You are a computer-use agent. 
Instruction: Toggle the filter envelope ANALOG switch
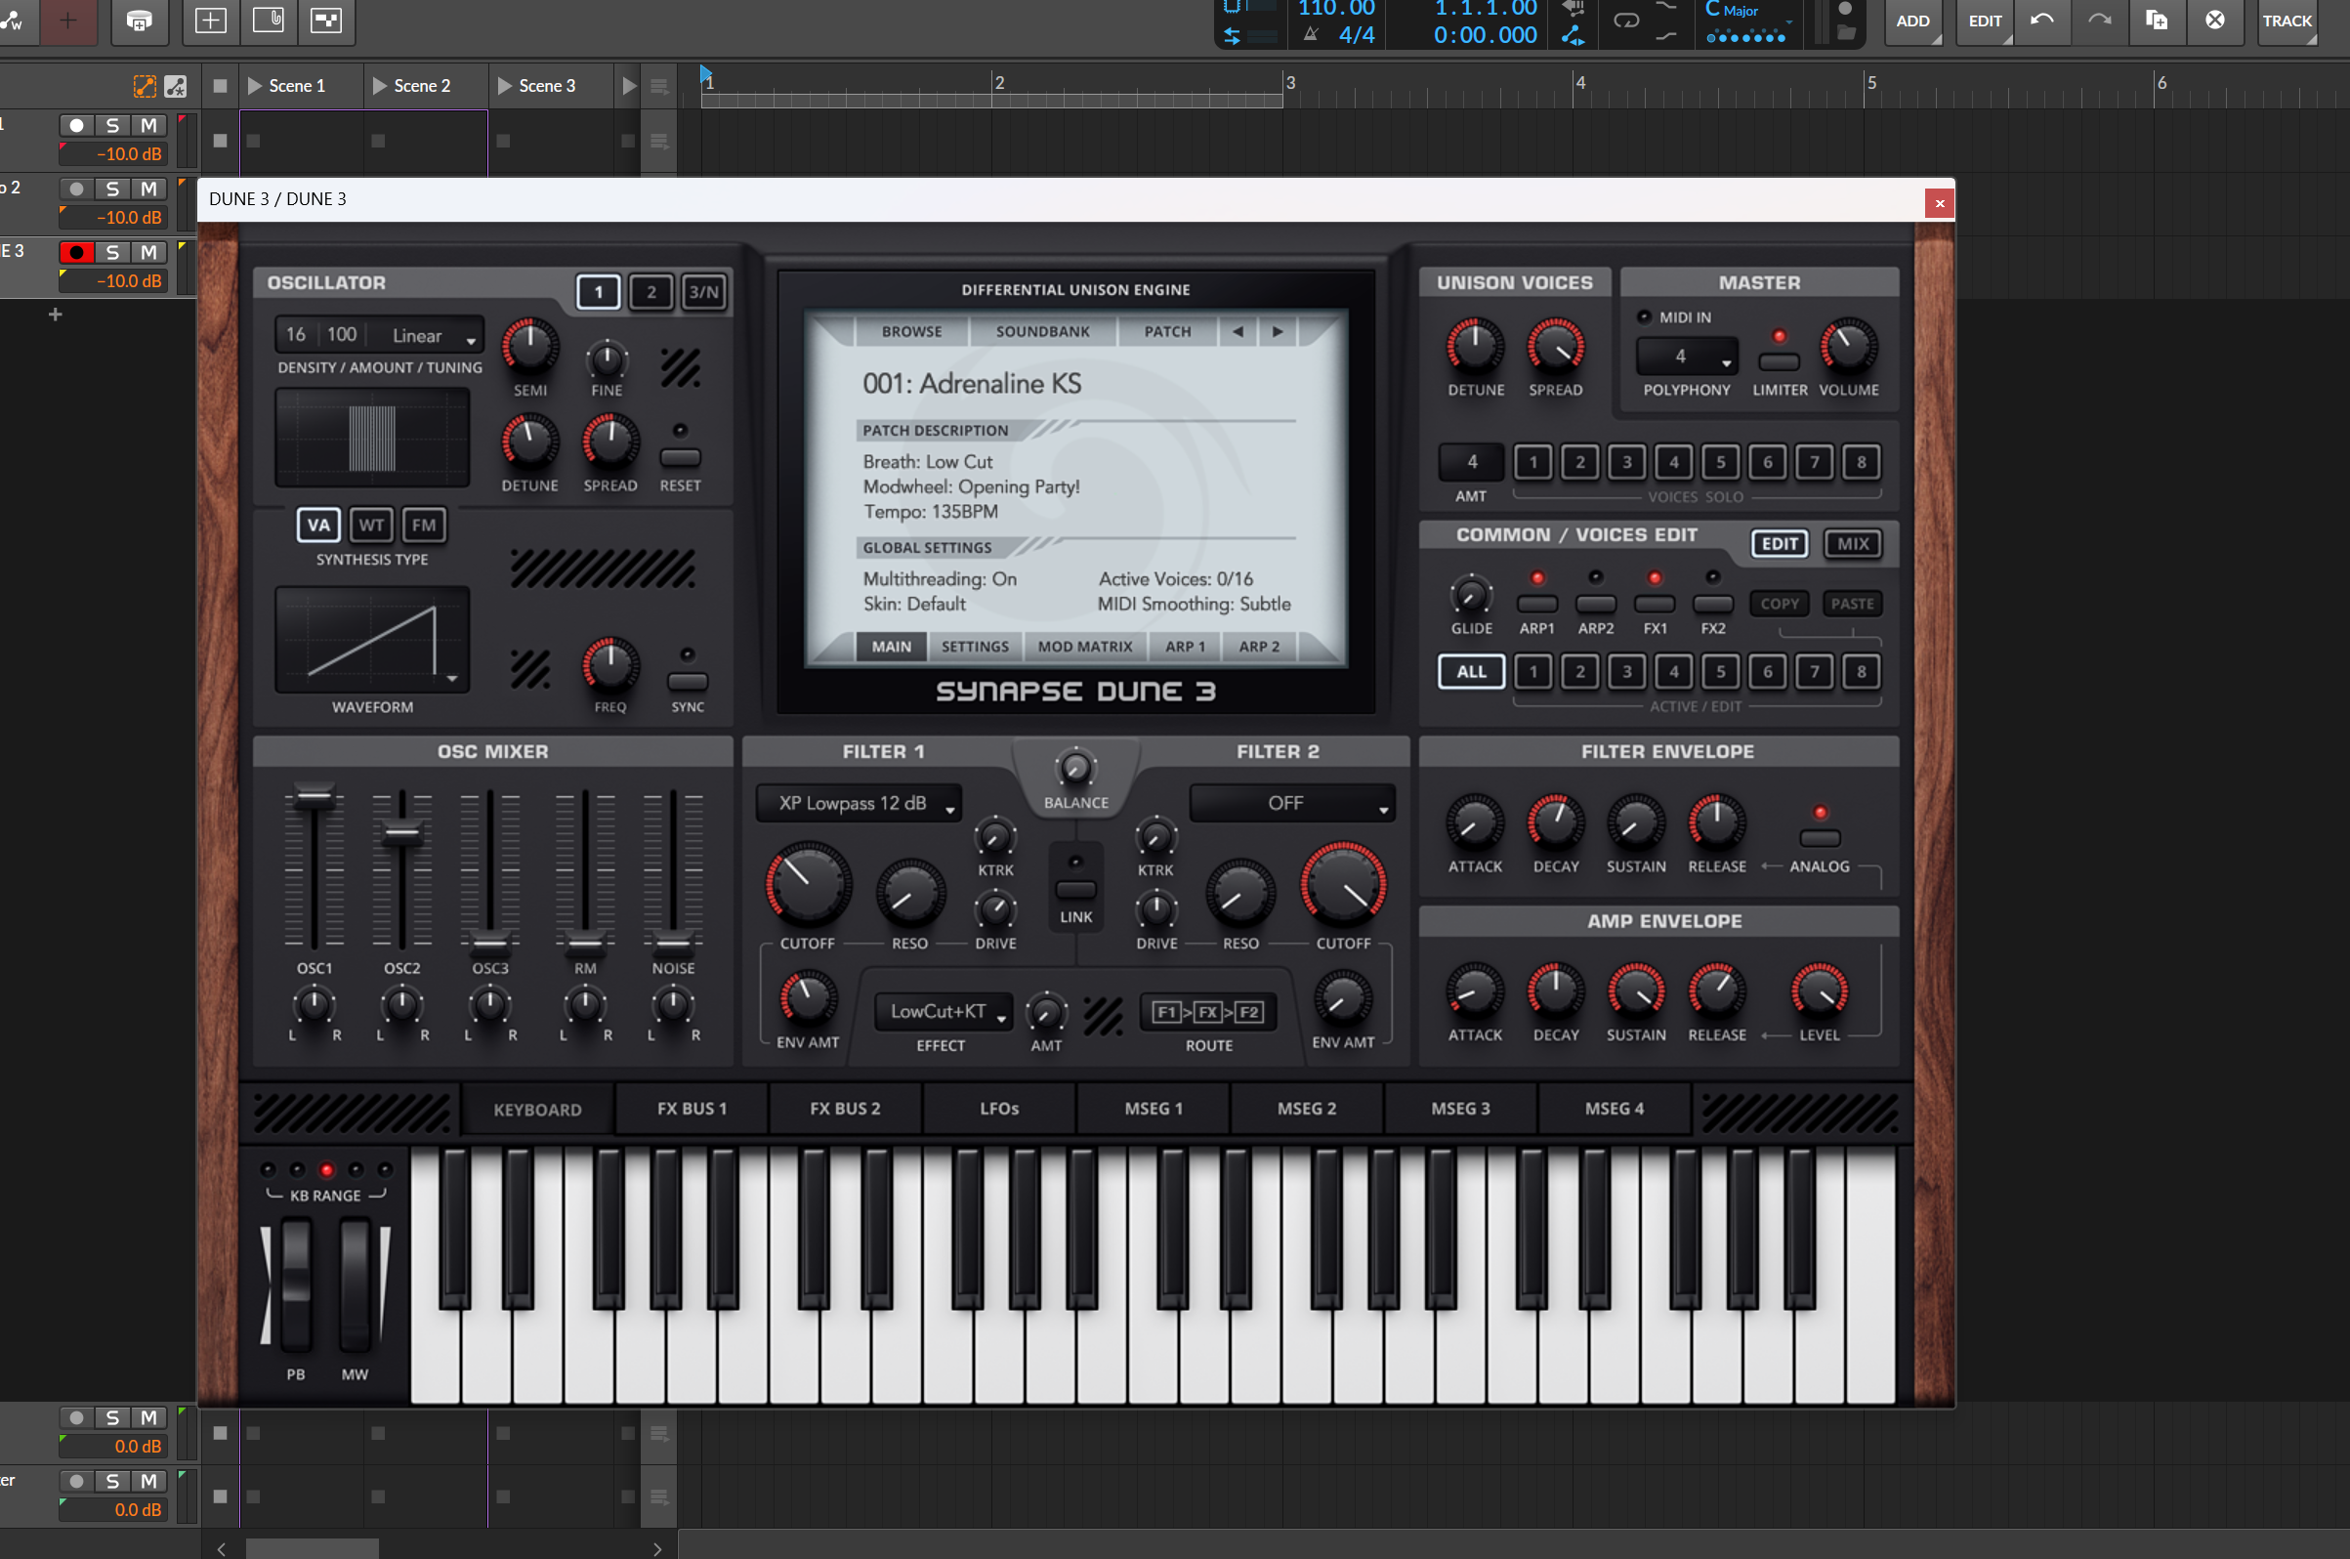[x=1820, y=838]
